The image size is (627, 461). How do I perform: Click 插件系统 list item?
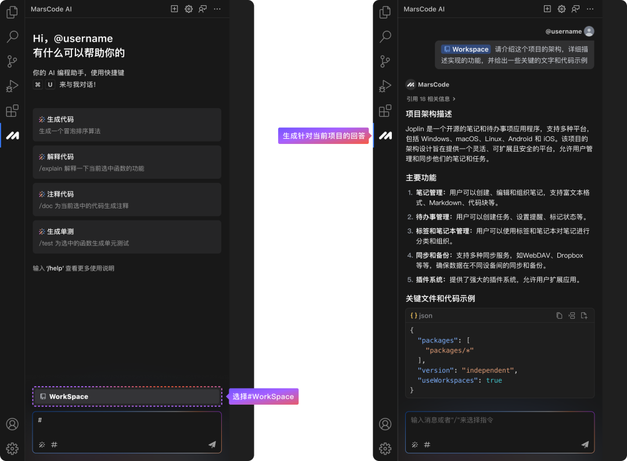(494, 279)
